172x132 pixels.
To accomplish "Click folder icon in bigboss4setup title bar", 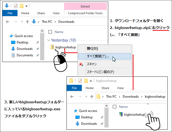I will 71,80.
